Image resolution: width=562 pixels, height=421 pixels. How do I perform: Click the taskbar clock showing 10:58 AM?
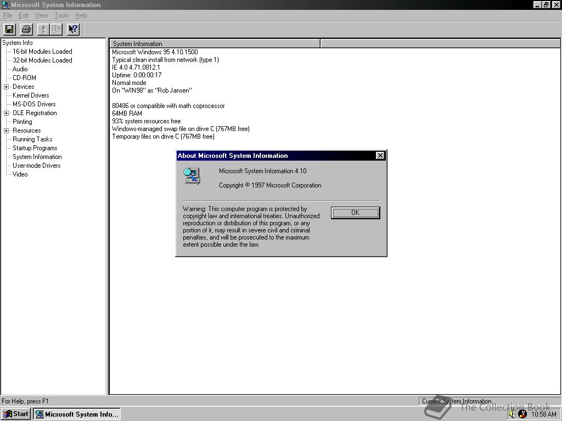544,414
